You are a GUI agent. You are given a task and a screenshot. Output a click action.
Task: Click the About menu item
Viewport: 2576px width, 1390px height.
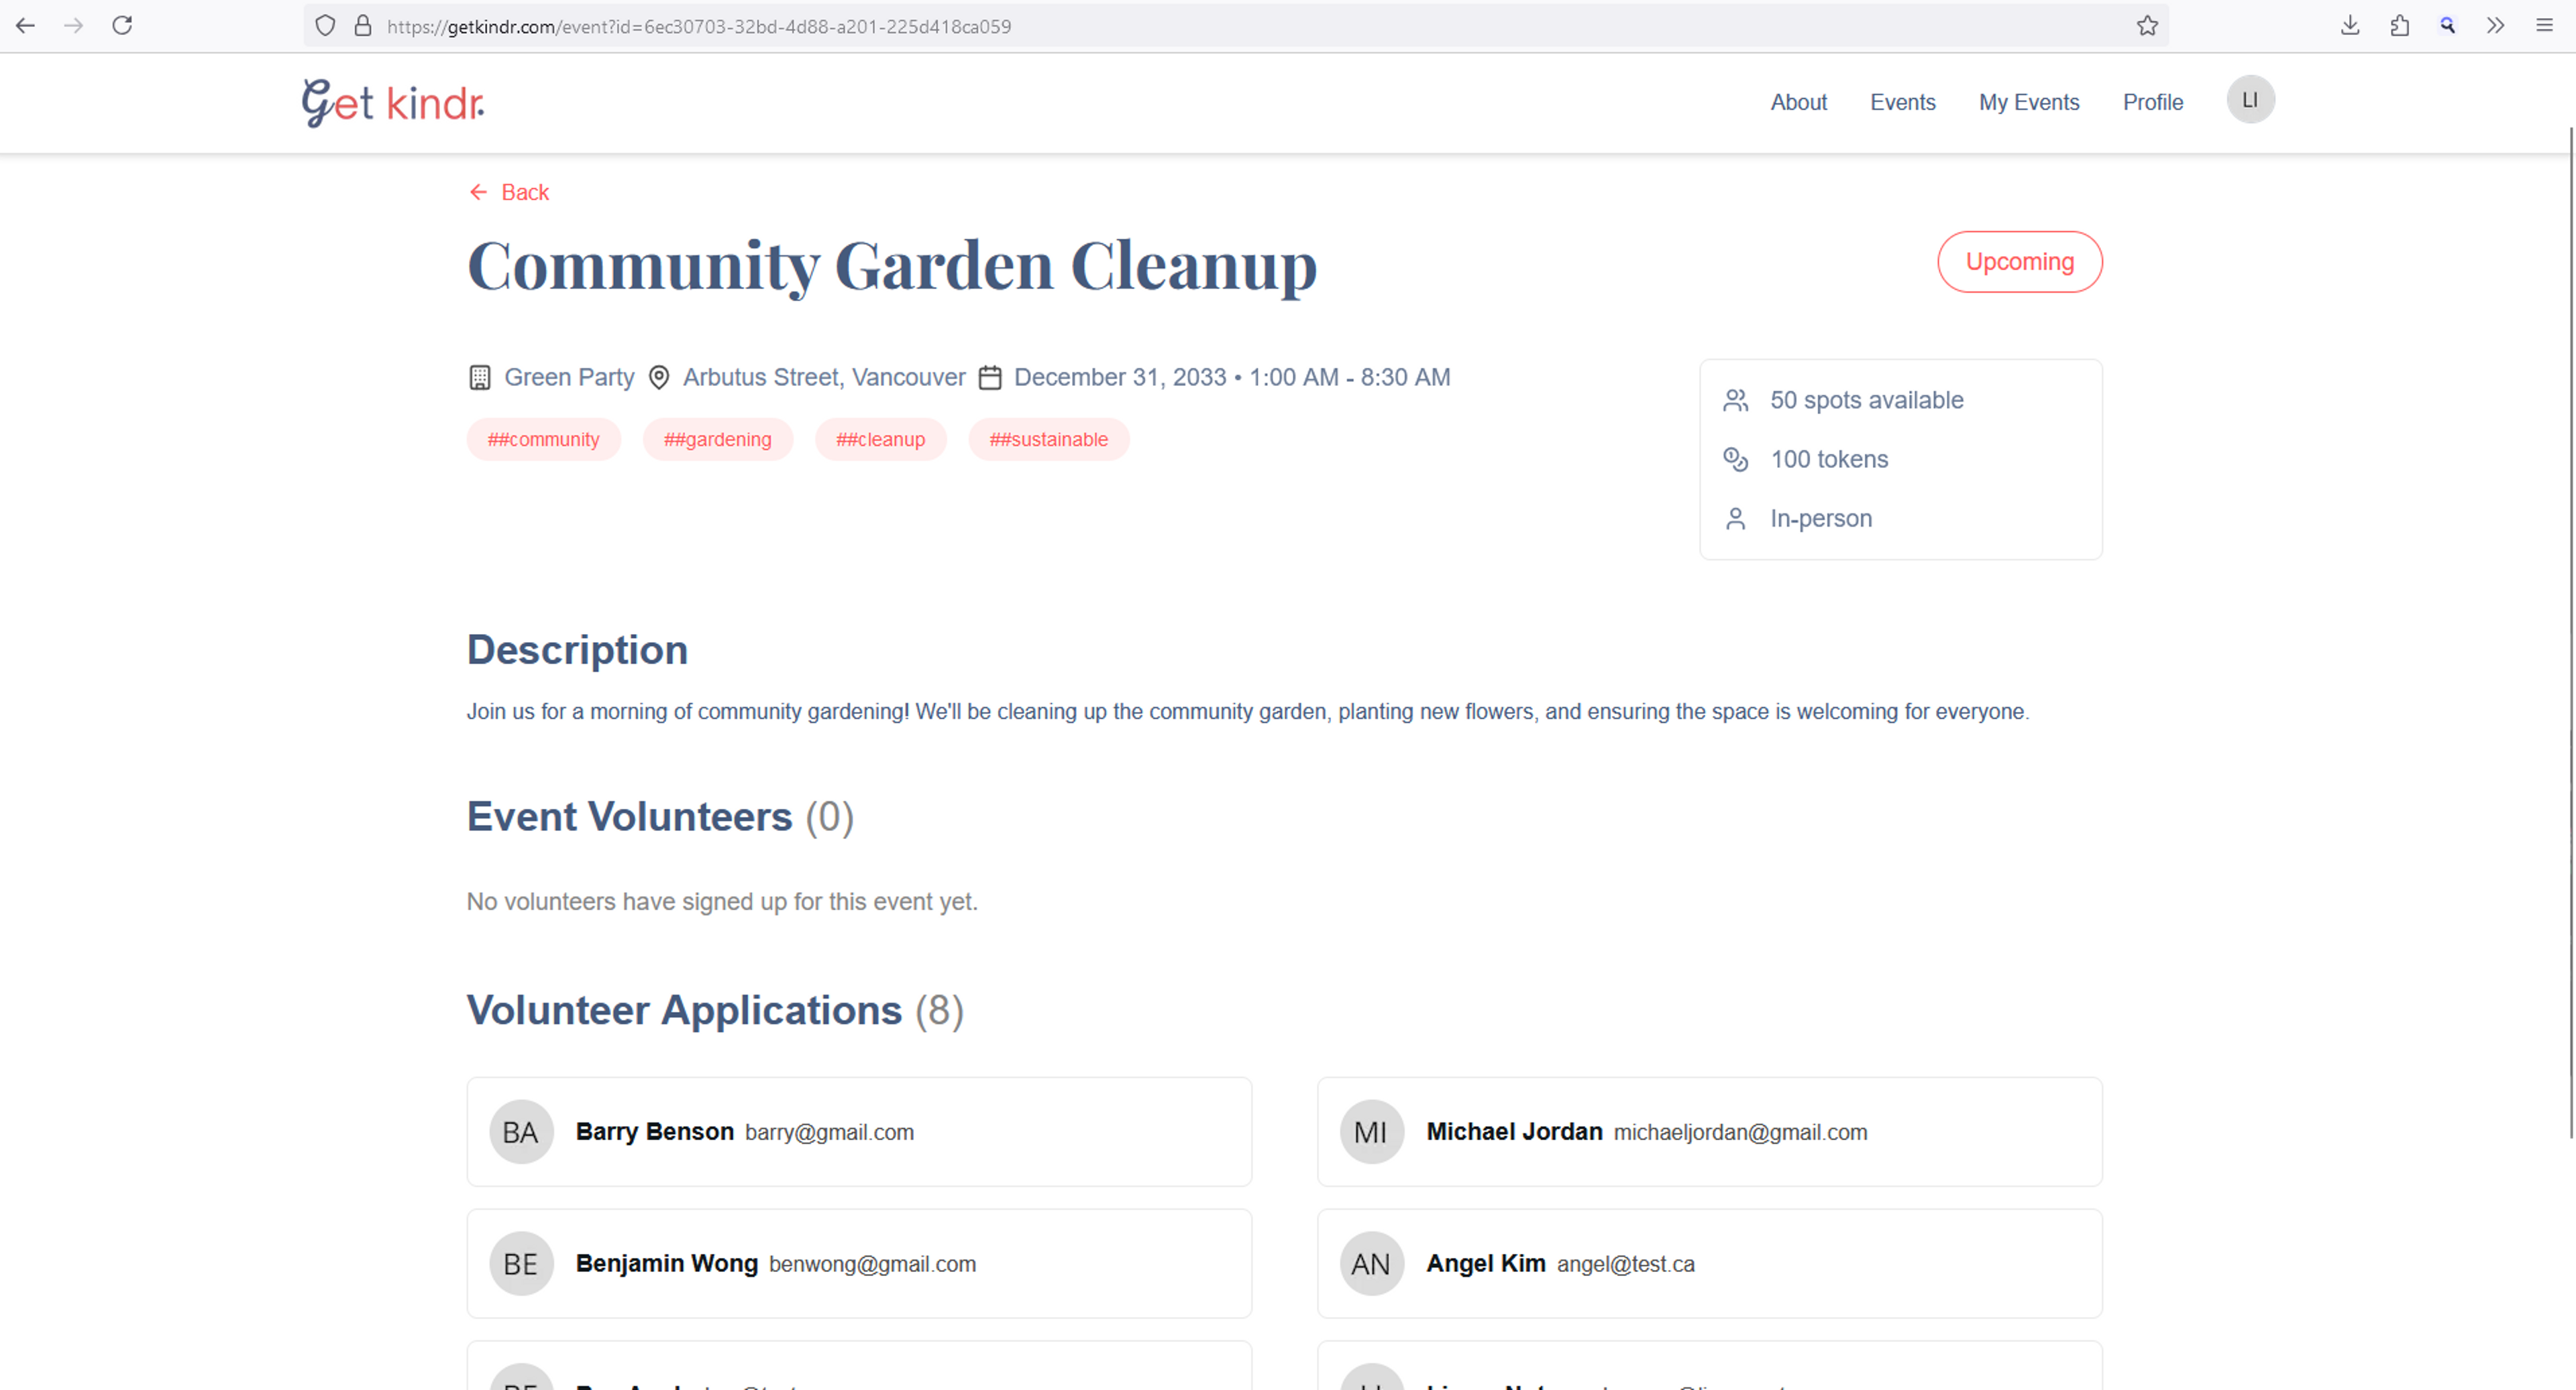[1799, 101]
